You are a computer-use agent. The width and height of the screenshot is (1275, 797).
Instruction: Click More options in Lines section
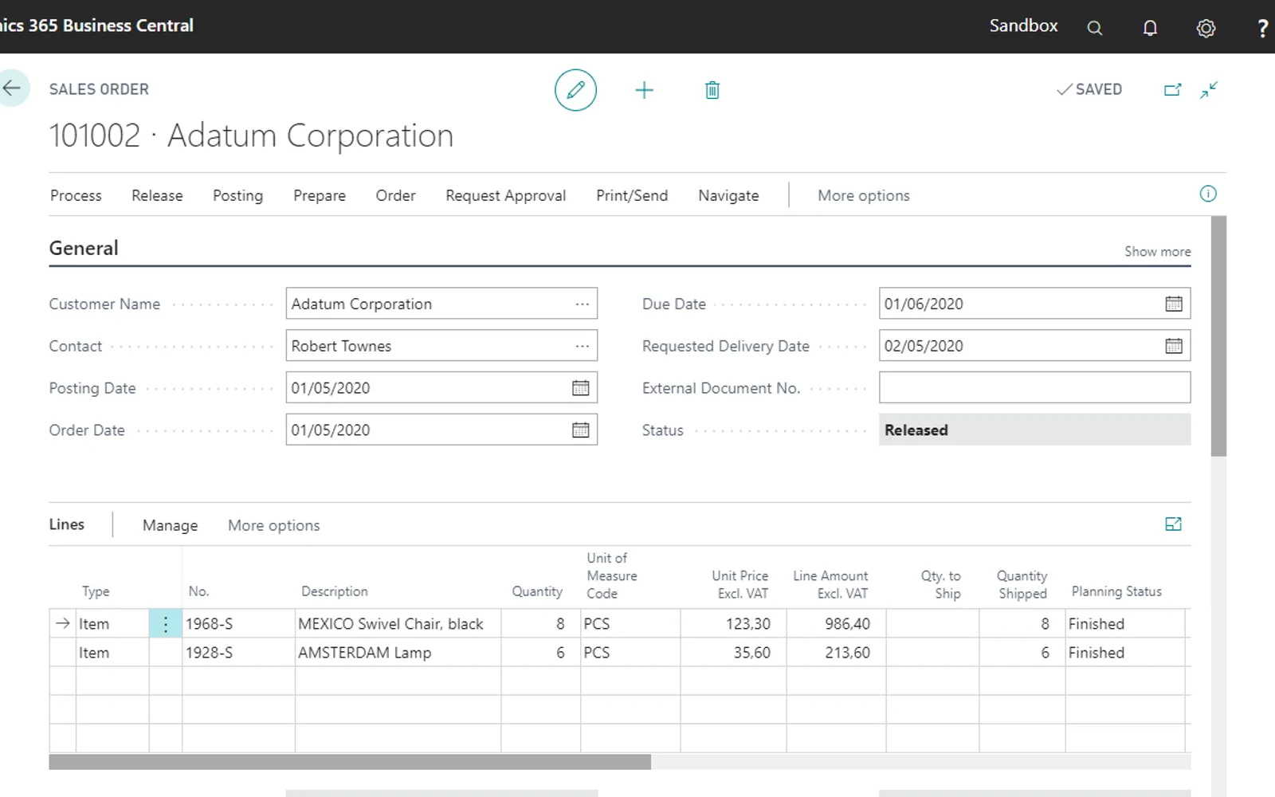pos(274,525)
